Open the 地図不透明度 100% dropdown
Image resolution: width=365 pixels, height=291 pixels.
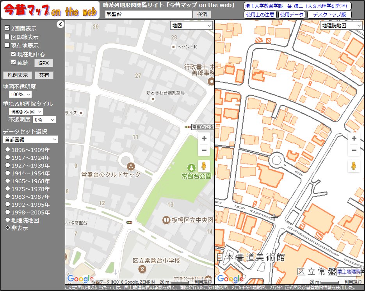[x=20, y=95]
